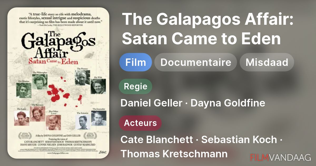Click The Philosopher portrait on poster

[40, 82]
